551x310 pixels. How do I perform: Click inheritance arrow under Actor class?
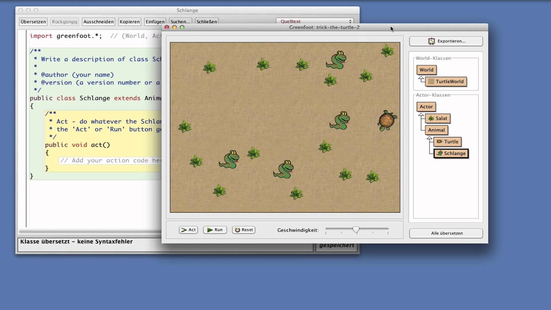[421, 116]
